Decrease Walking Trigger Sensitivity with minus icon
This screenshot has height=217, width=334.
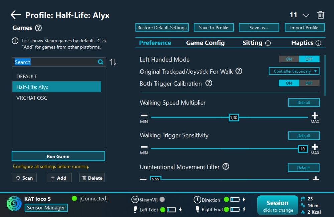point(144,147)
